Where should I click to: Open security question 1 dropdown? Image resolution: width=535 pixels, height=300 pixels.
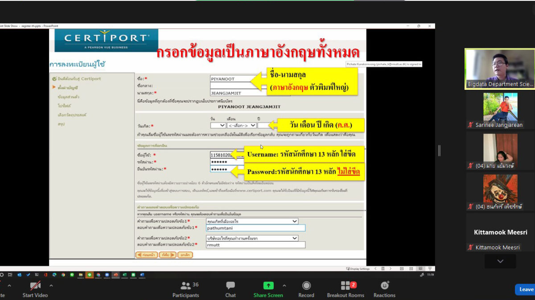252,221
